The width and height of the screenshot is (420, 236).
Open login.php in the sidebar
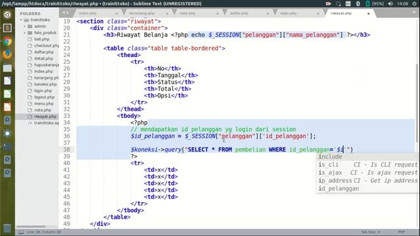point(43,90)
